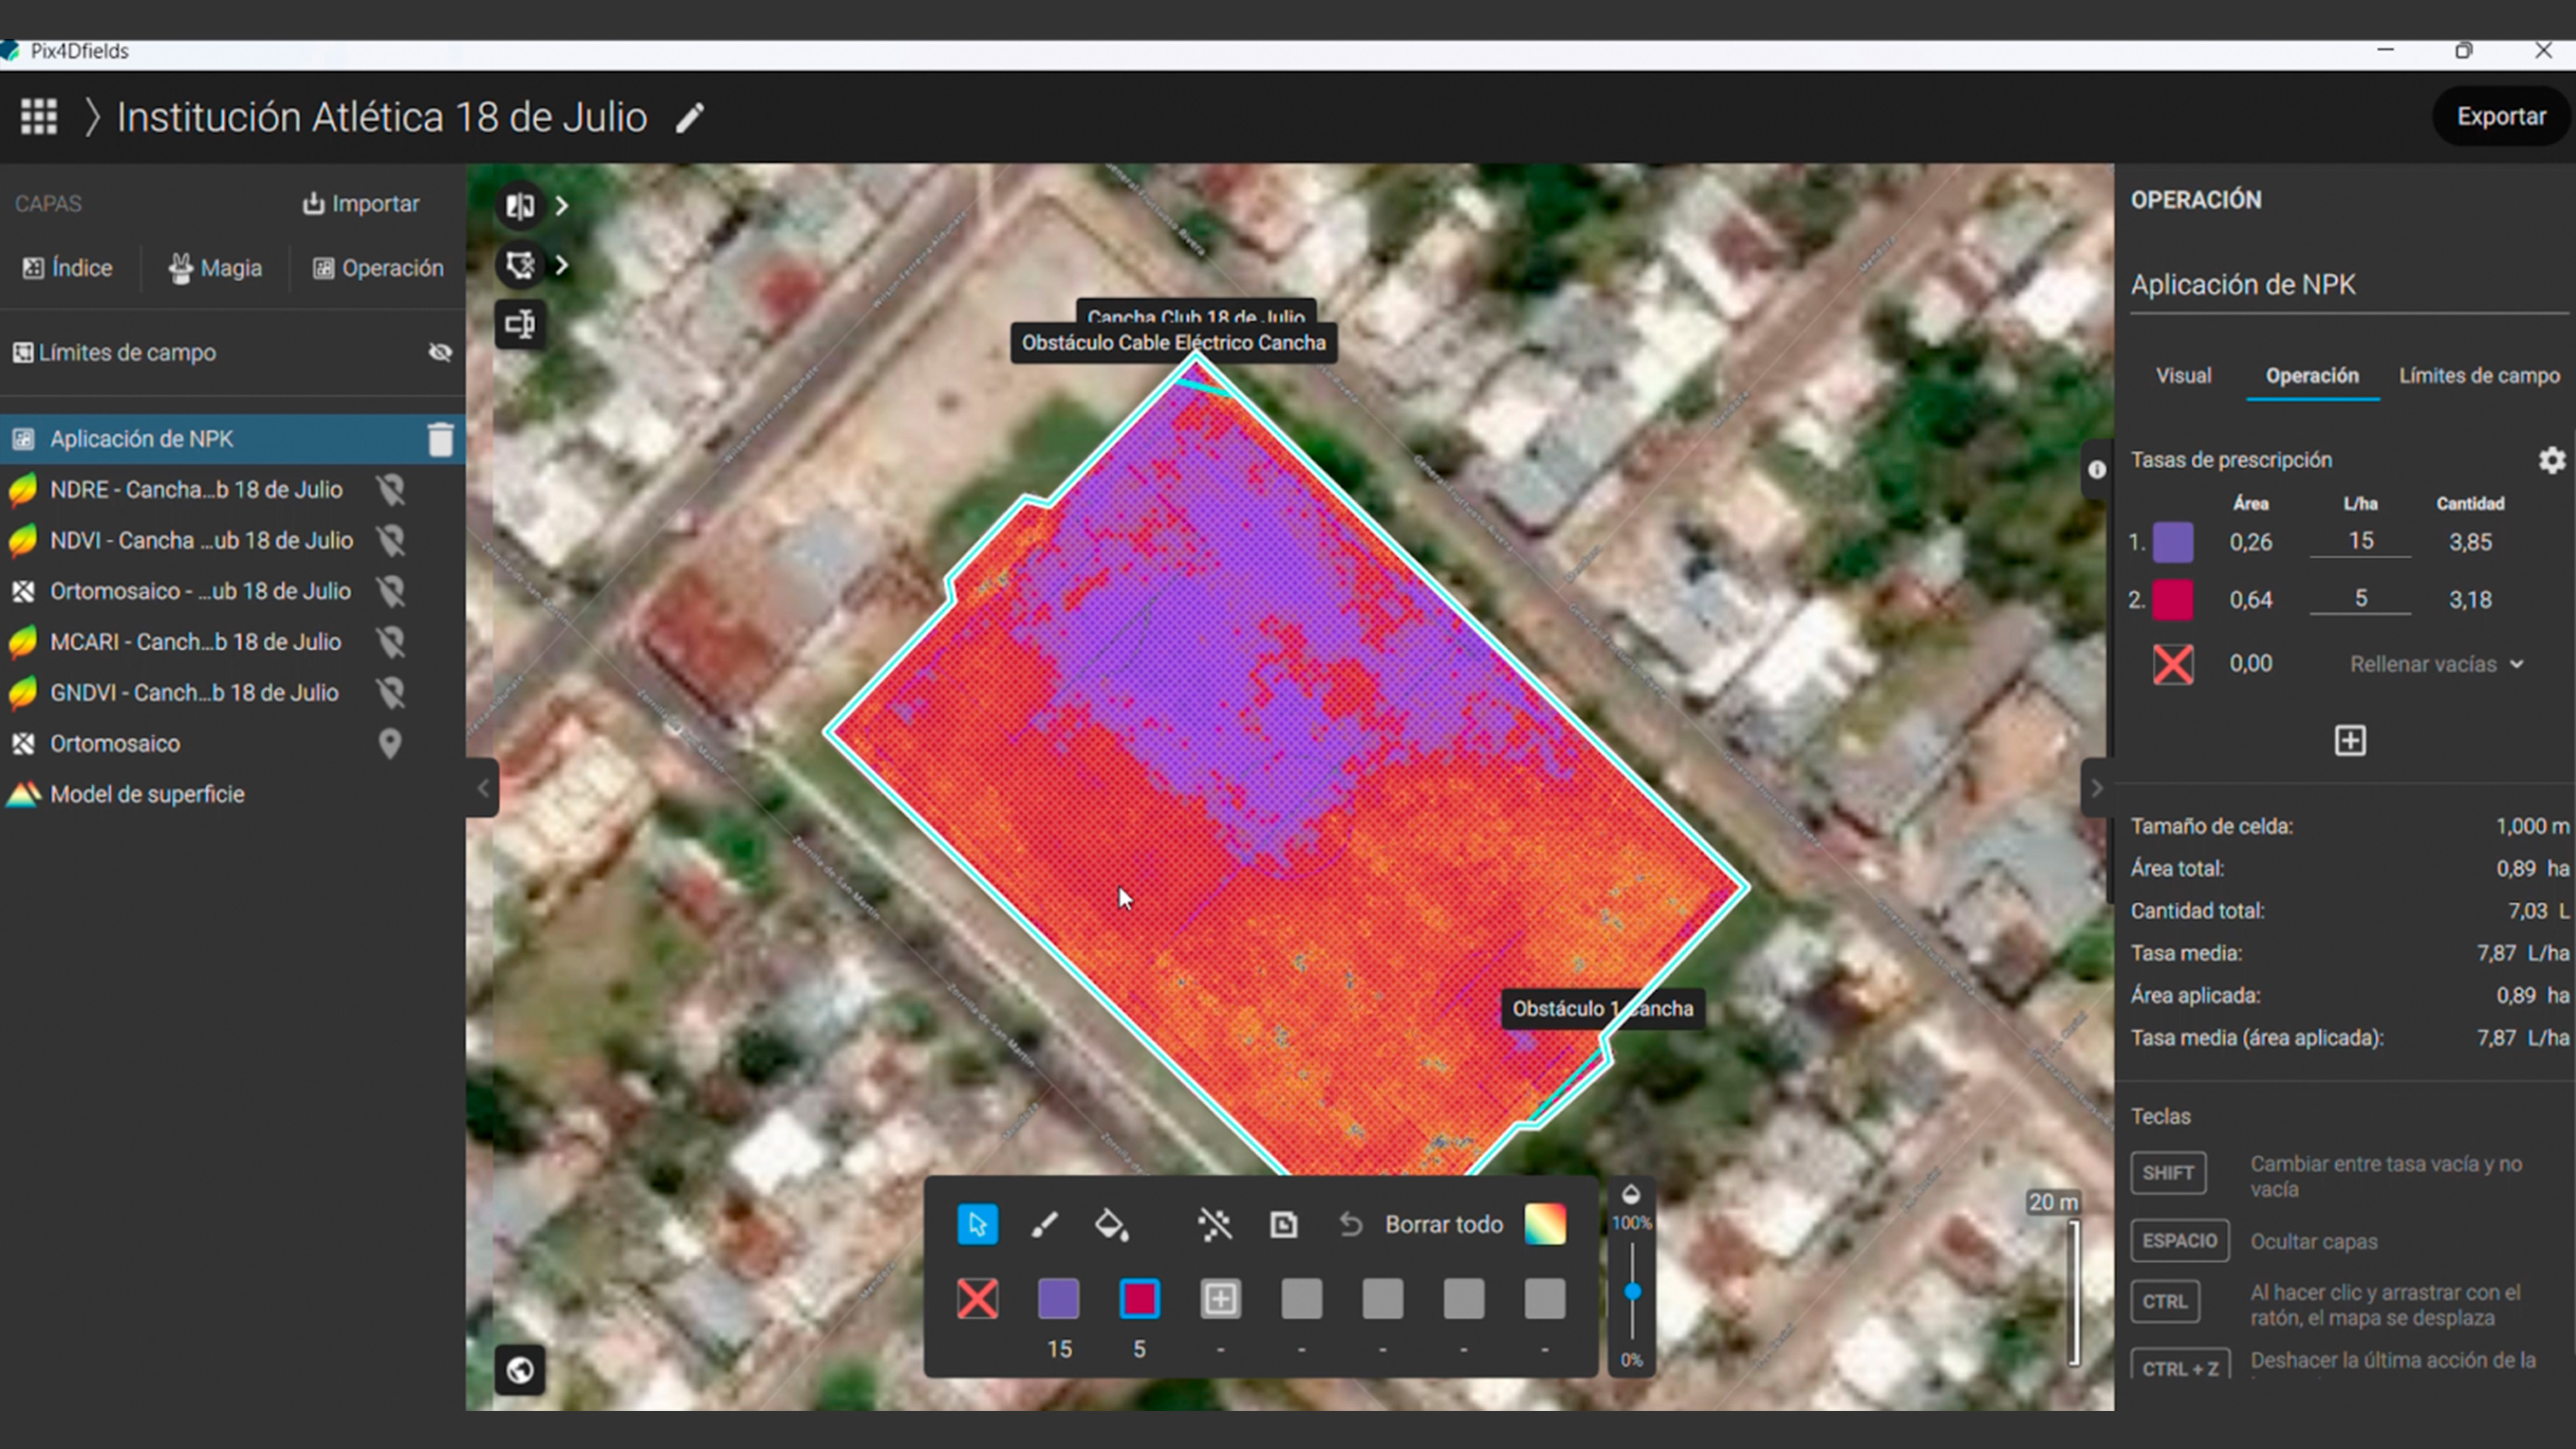Click the Exportar button
This screenshot has height=1449, width=2576.
point(2501,116)
